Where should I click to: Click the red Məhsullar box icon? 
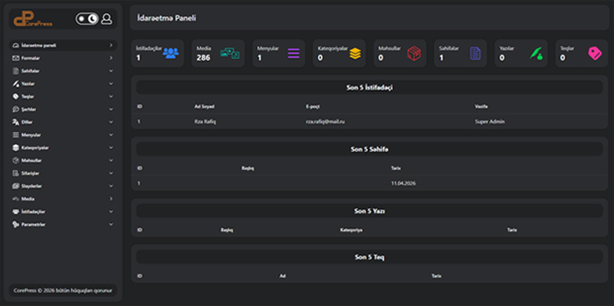[x=414, y=53]
